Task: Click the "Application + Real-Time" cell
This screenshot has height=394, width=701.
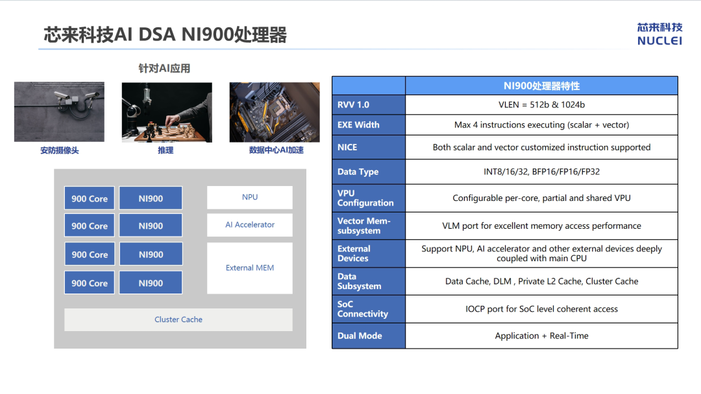Action: point(541,336)
